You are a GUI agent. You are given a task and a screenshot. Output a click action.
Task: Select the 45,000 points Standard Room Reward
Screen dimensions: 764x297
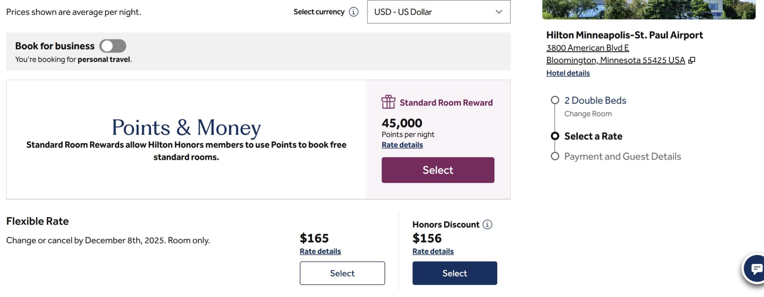[438, 170]
